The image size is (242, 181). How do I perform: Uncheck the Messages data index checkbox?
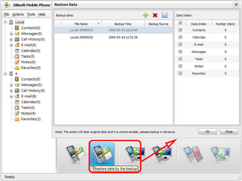[x=181, y=52]
